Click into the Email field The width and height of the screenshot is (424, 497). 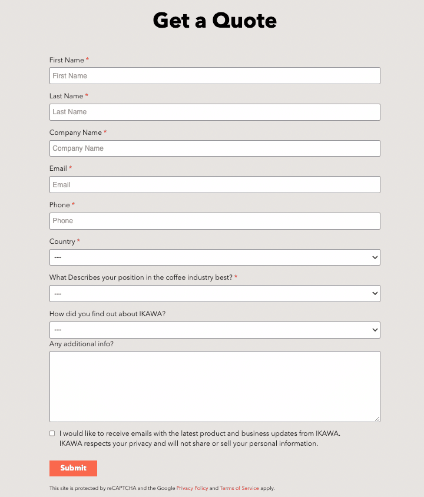tap(214, 184)
